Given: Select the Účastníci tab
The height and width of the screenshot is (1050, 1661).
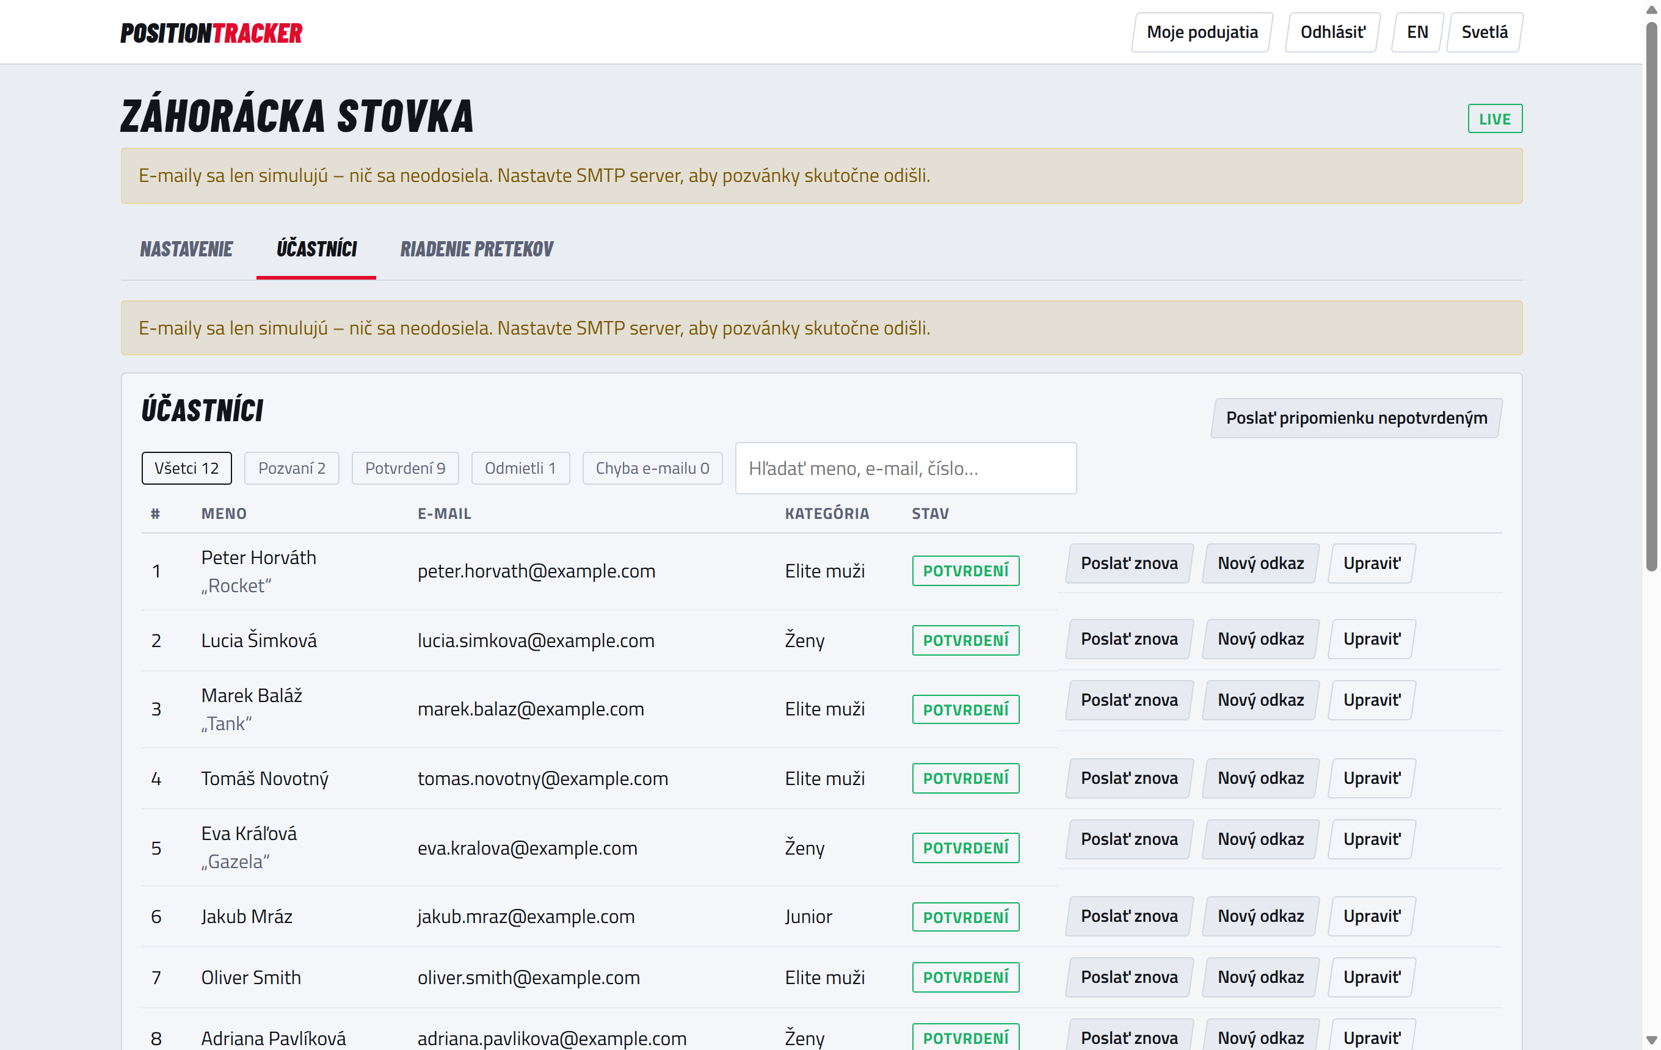Looking at the screenshot, I should click(316, 249).
